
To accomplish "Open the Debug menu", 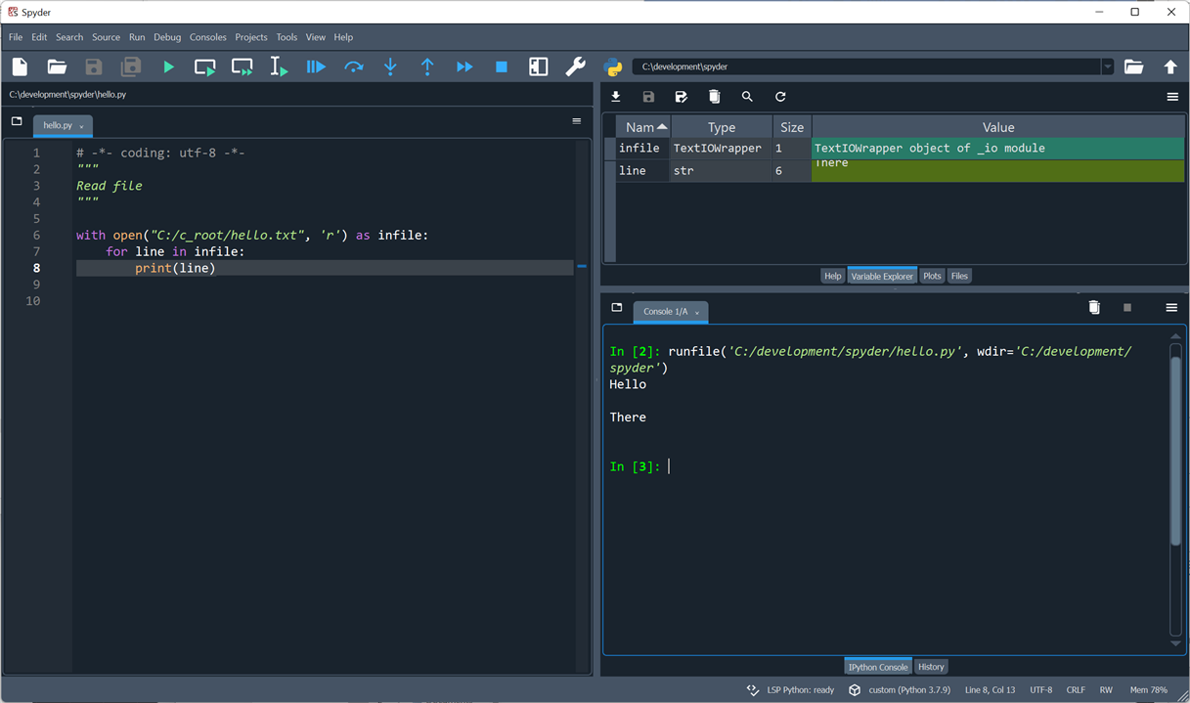I will pyautogui.click(x=167, y=37).
